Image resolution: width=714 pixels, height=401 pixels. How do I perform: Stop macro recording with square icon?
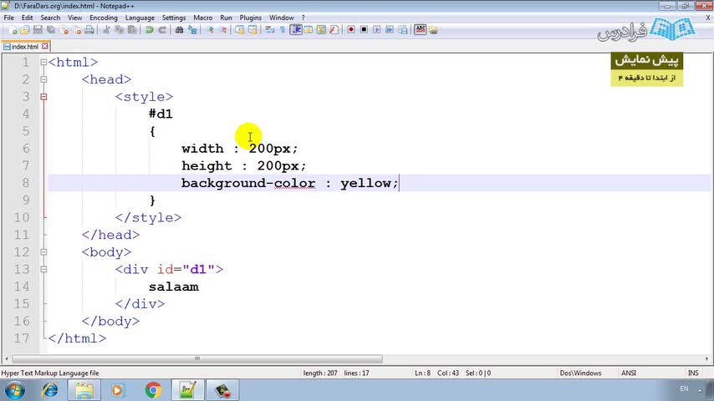[364, 30]
